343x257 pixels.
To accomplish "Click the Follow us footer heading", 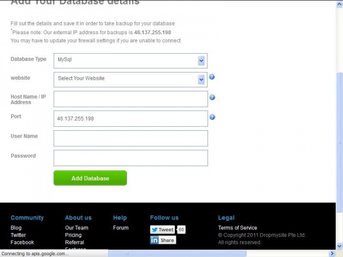I will (x=164, y=218).
